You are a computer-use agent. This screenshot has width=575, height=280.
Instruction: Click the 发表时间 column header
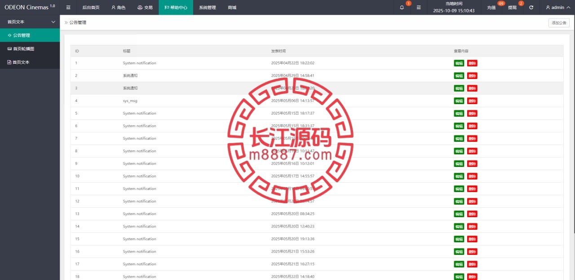coord(278,51)
